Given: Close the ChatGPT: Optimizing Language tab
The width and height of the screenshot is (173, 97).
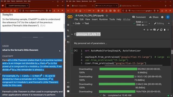Looking at the screenshot, I should 27,6.
